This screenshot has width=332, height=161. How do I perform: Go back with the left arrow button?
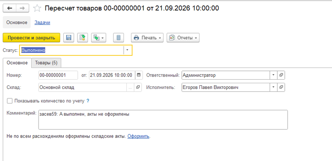click(x=9, y=8)
